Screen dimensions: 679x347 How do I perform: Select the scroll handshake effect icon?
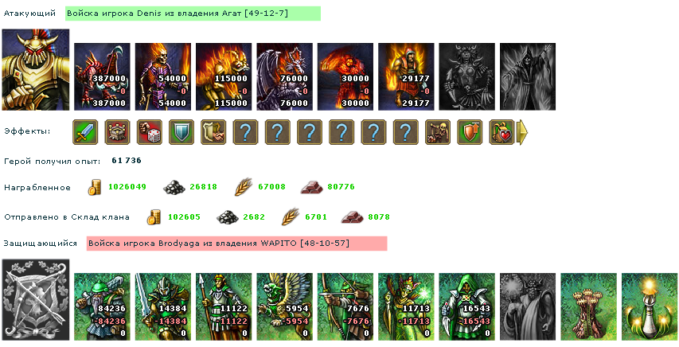tap(213, 132)
